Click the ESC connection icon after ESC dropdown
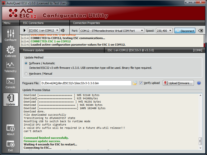207x155 pixels. (63, 30)
